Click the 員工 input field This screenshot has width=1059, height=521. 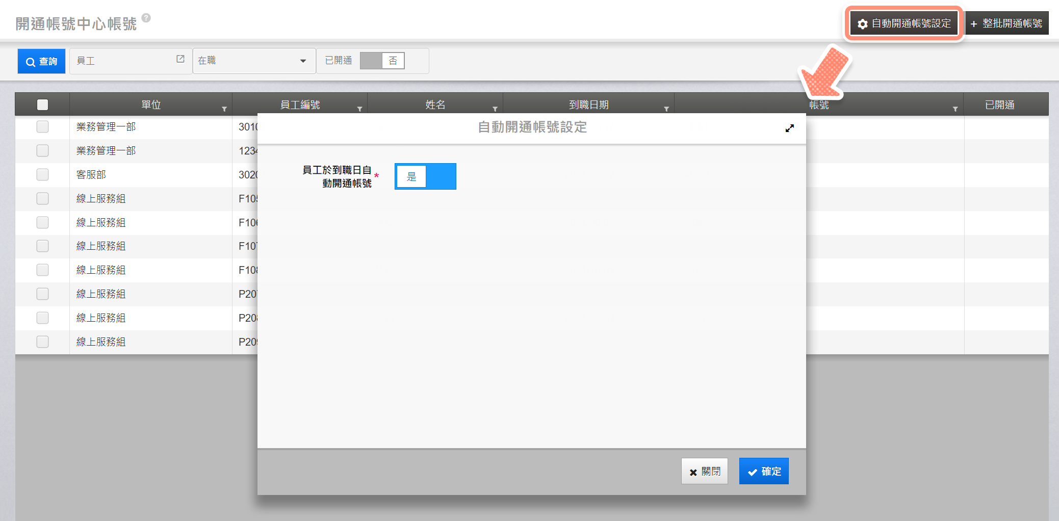tap(122, 61)
